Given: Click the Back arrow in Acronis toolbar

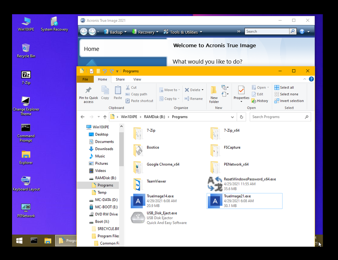Looking at the screenshot, I should (x=84, y=32).
